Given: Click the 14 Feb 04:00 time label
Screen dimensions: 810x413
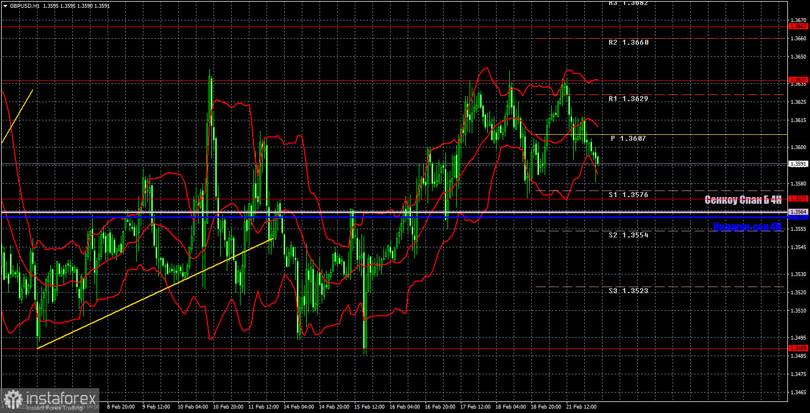Looking at the screenshot, I should pos(299,407).
